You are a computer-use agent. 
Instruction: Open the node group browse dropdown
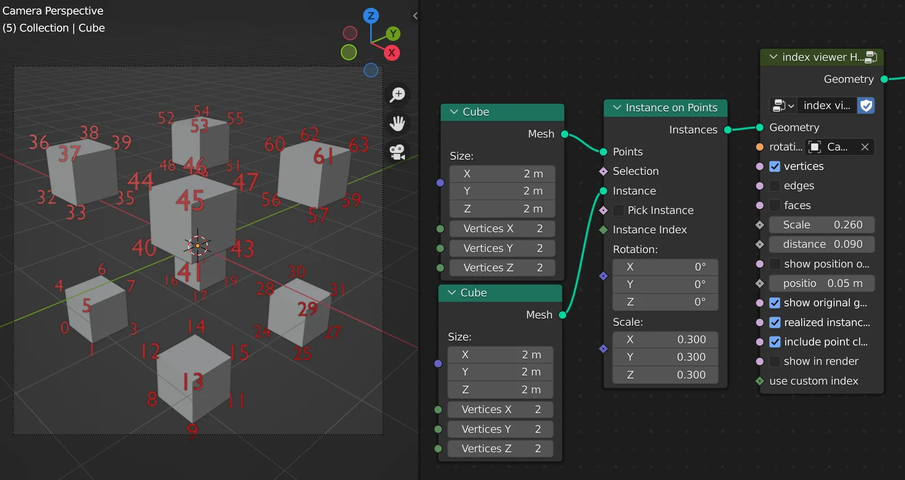point(783,106)
